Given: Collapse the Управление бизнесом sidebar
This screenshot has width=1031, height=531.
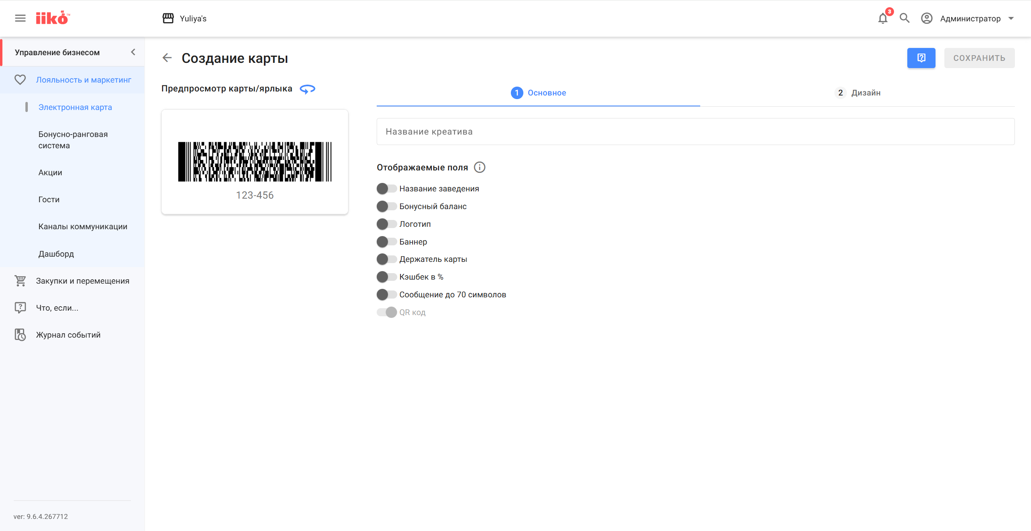Looking at the screenshot, I should pyautogui.click(x=133, y=52).
